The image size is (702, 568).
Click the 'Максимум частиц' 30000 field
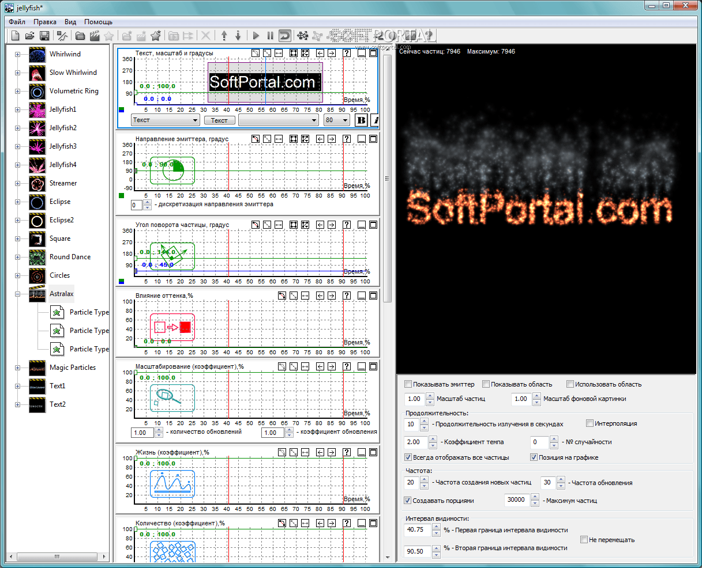516,500
